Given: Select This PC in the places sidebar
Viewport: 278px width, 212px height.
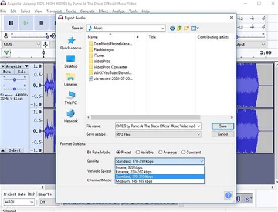Looking at the screenshot, I should 70,97.
